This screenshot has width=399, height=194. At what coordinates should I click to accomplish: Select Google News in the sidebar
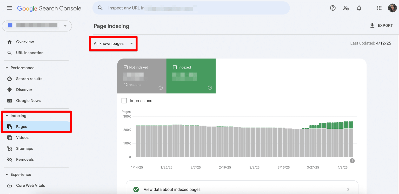point(28,101)
